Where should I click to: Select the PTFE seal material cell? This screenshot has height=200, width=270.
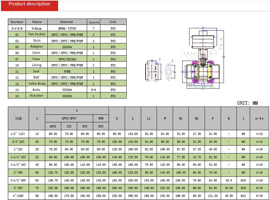(67, 71)
